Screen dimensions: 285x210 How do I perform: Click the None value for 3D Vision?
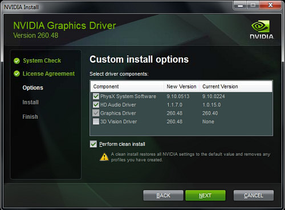pos(208,122)
